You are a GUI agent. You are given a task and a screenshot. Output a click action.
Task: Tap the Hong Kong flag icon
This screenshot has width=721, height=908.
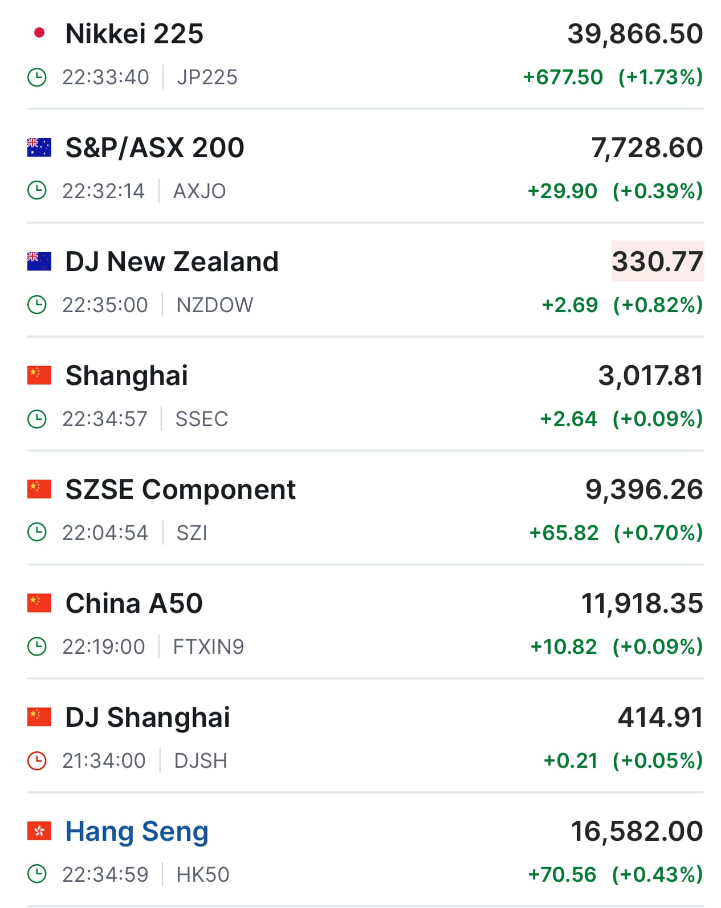(x=39, y=831)
